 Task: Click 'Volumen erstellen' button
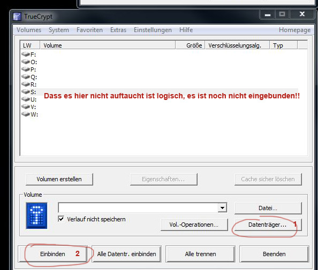(59, 179)
